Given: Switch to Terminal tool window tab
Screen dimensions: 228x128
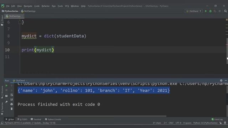Looking at the screenshot, I should tap(36, 119).
